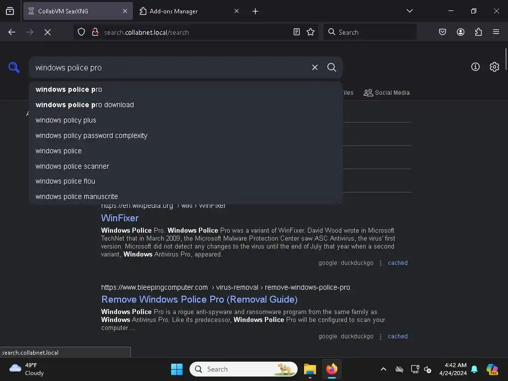Open Copilot preview icon in taskbar
Image resolution: width=508 pixels, height=381 pixels.
492,369
